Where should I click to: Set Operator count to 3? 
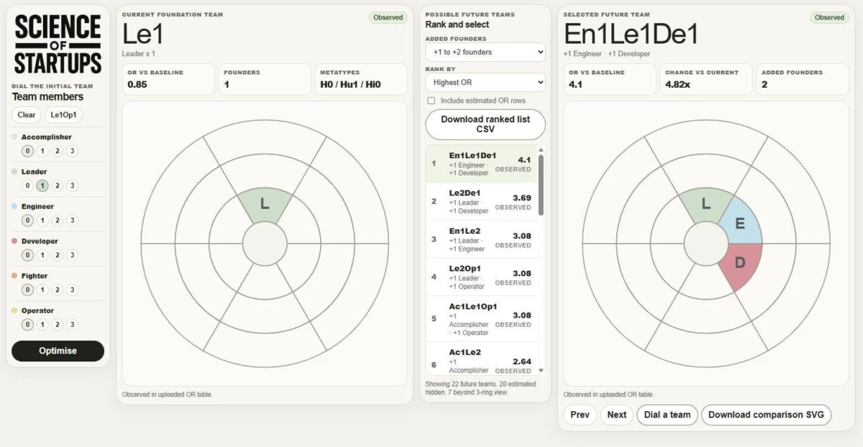point(73,325)
